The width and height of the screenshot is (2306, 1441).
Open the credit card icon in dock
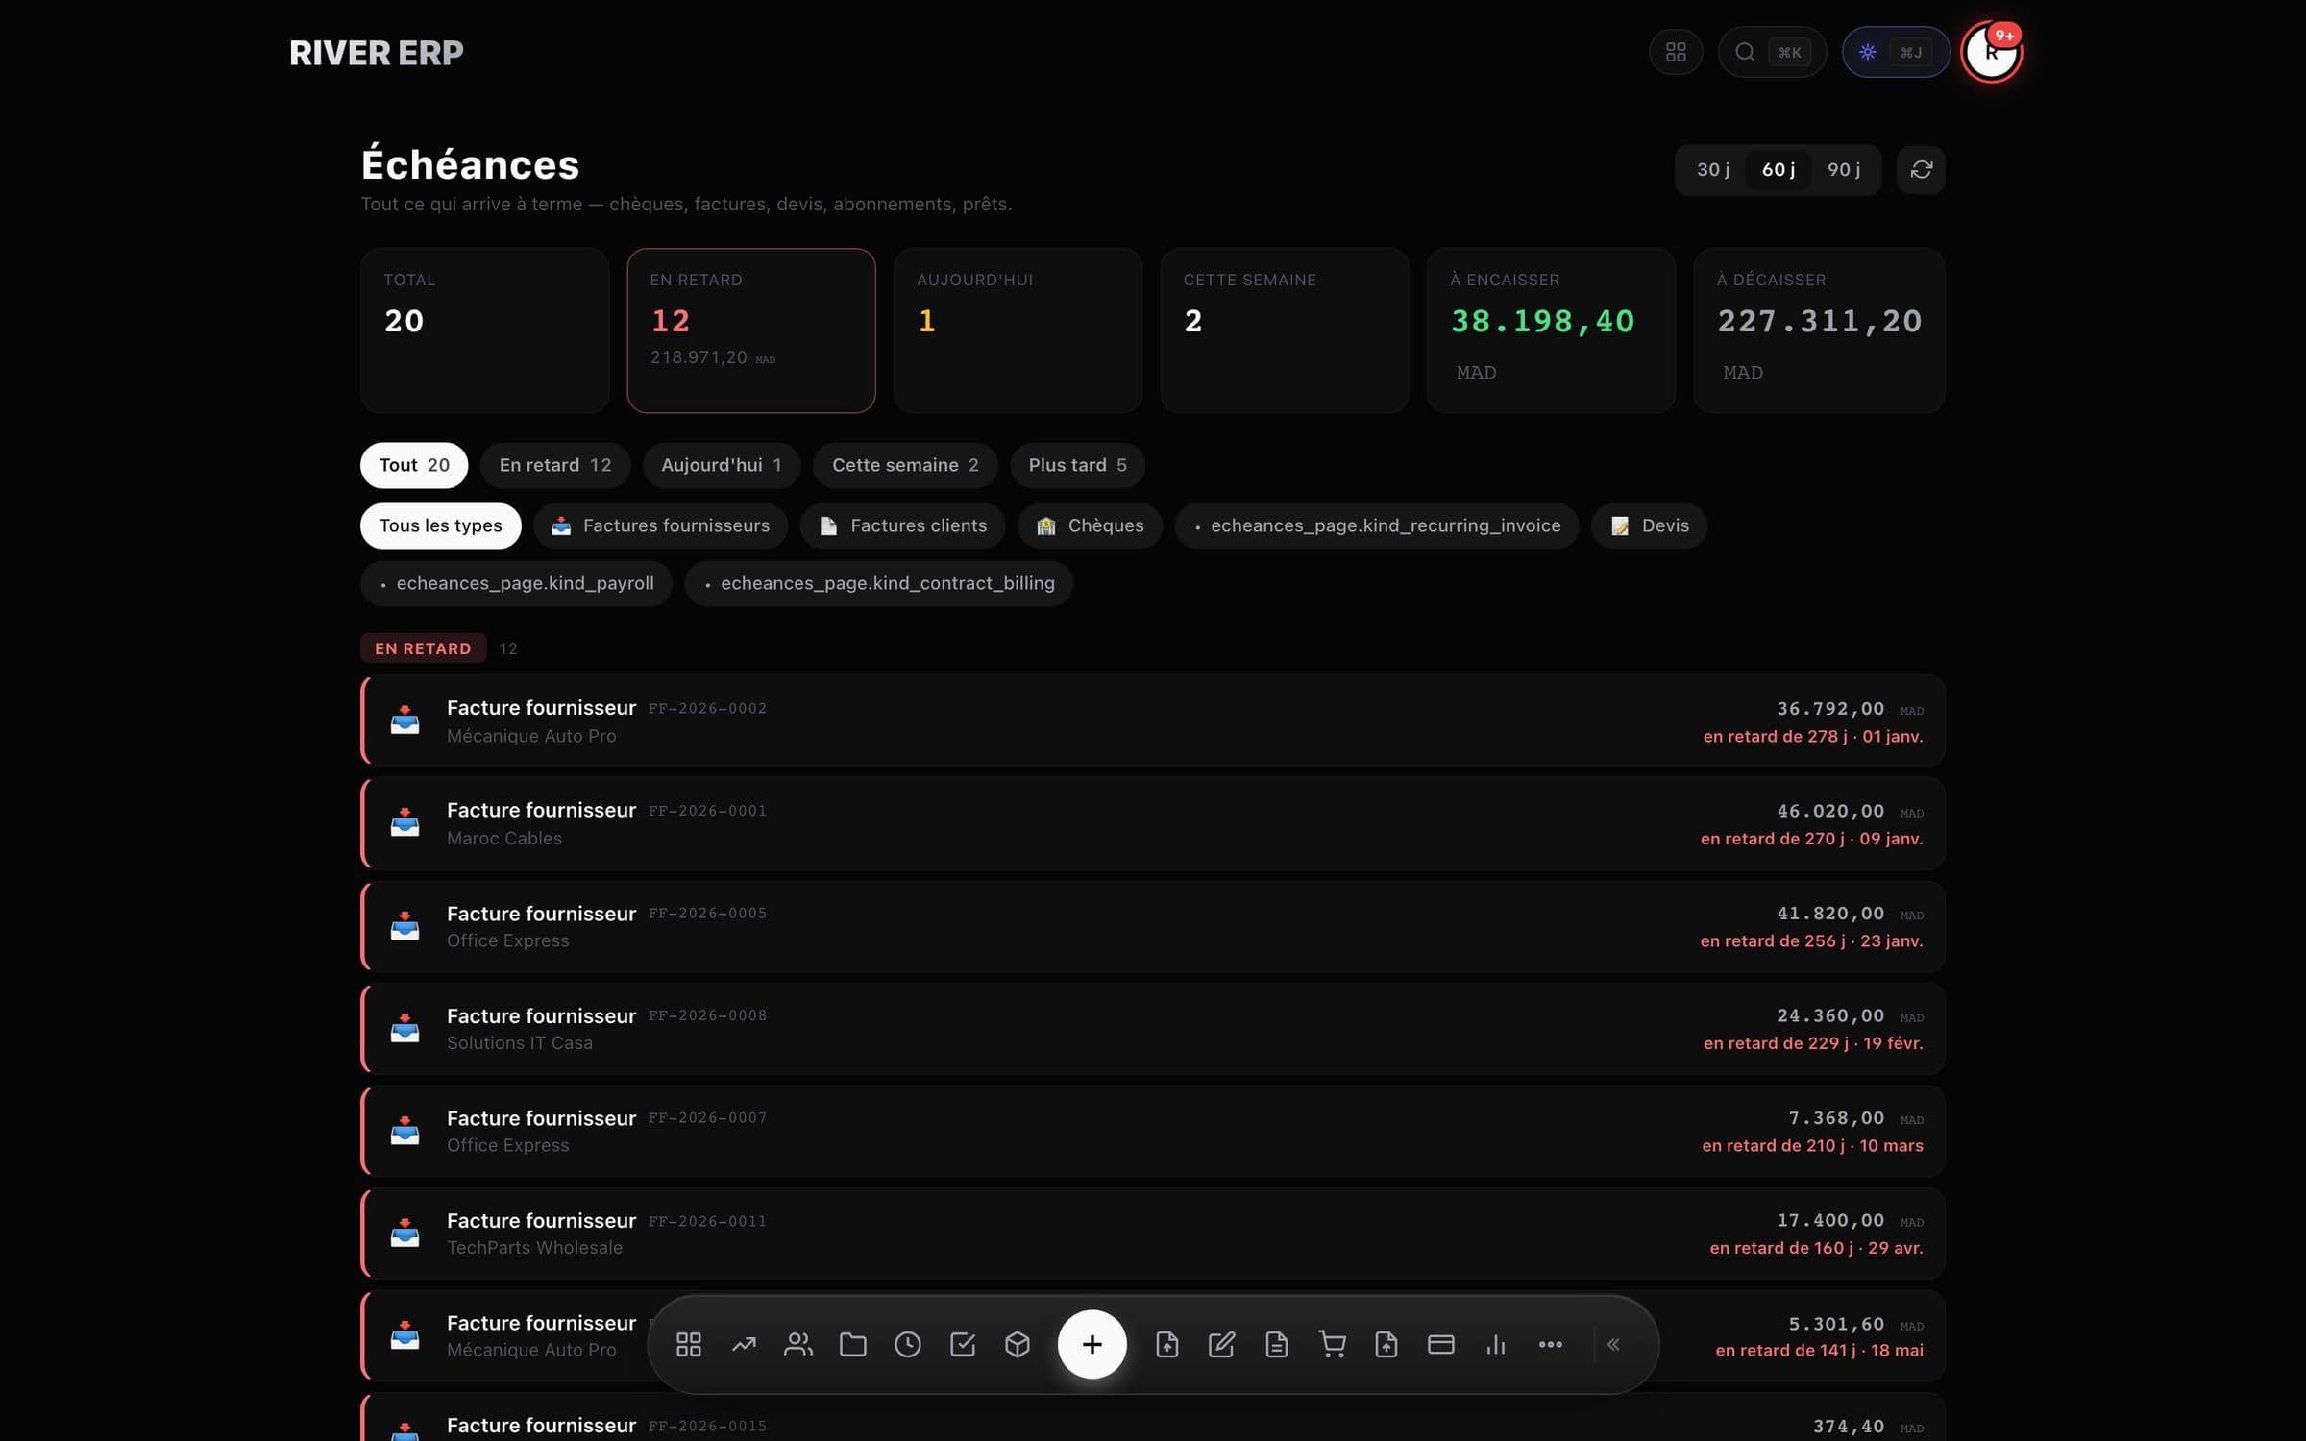[1440, 1344]
